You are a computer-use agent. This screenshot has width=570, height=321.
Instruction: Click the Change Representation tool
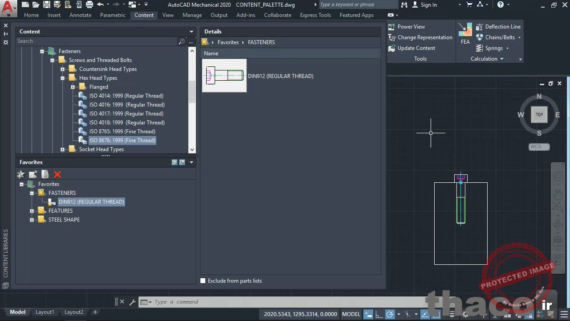pyautogui.click(x=420, y=37)
